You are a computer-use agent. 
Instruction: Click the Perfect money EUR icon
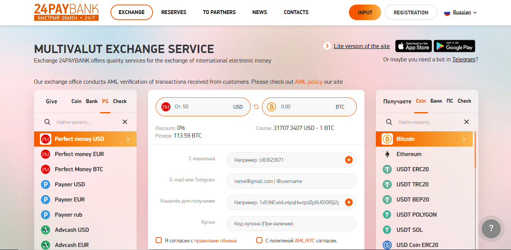[46, 154]
